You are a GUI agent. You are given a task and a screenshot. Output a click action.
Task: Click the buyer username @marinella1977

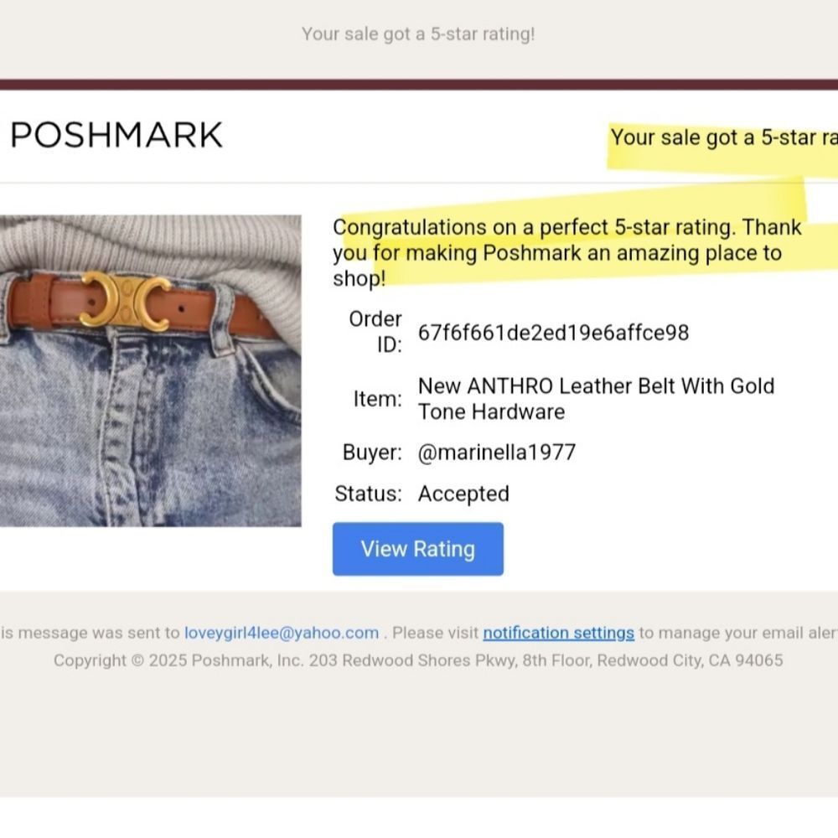[497, 453]
